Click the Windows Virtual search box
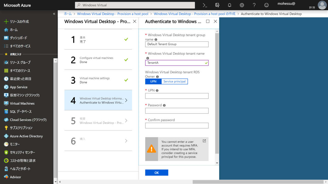 pos(135,5)
